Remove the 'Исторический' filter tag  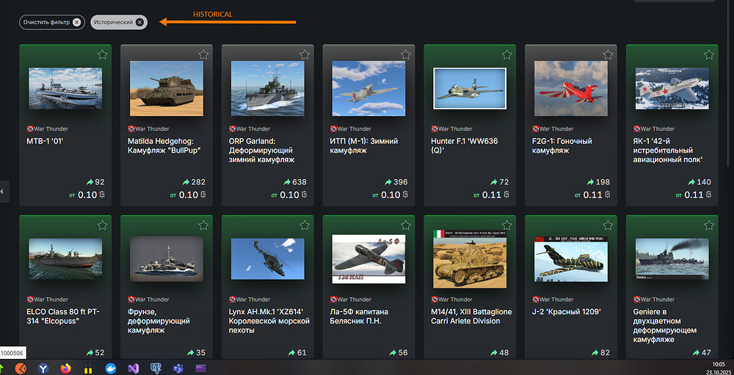click(140, 22)
